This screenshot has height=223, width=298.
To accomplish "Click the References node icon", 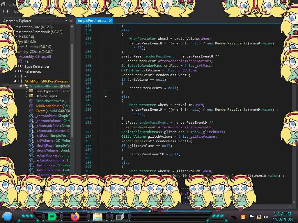I will click(x=20, y=71).
